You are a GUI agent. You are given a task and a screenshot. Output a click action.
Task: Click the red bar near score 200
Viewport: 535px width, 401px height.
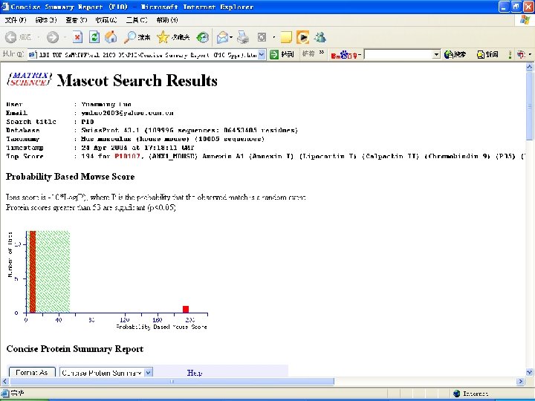(186, 309)
